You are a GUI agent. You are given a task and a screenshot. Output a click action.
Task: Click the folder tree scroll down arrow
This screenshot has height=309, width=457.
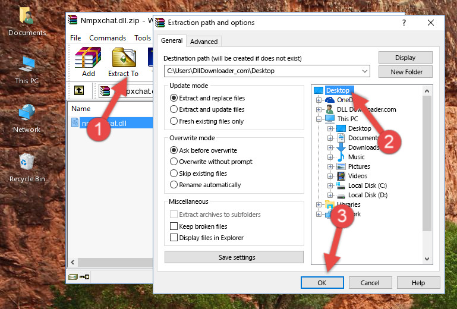(427, 259)
